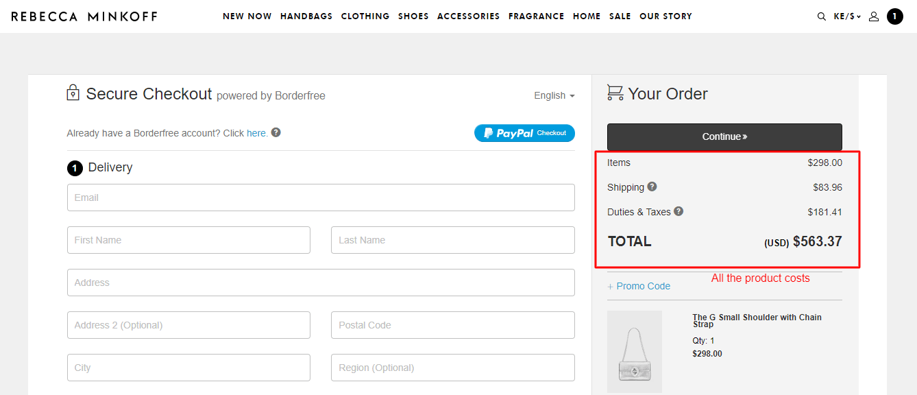Open the KE/$ currency selector
This screenshot has height=395, width=917.
coord(848,16)
